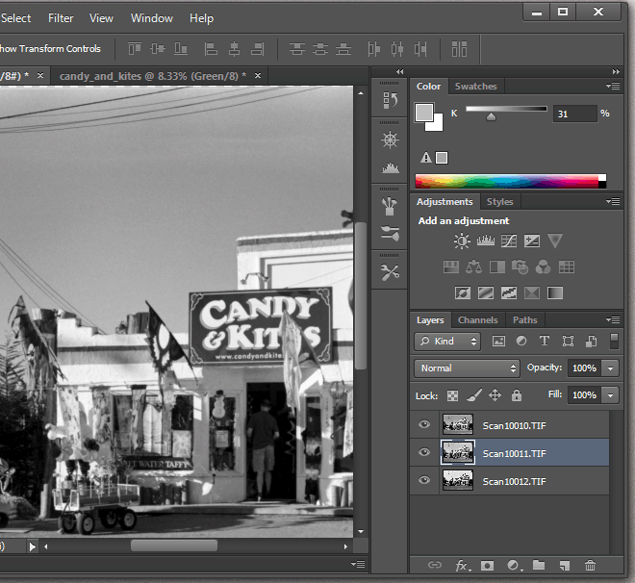Toggle lock transparent pixels
Screen dimensions: 635x583
point(452,395)
